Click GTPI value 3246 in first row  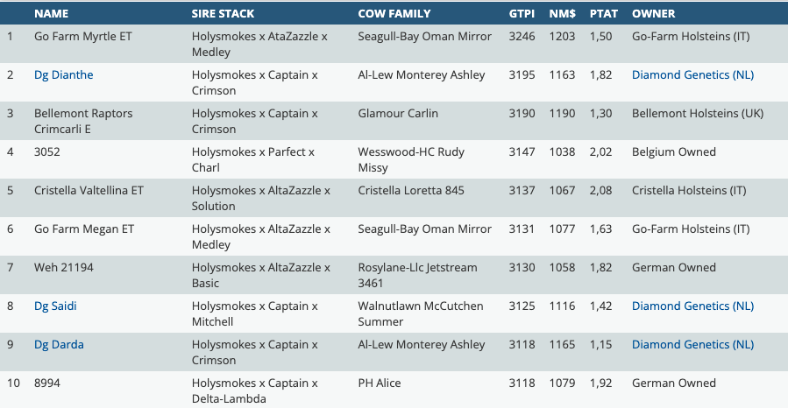522,37
